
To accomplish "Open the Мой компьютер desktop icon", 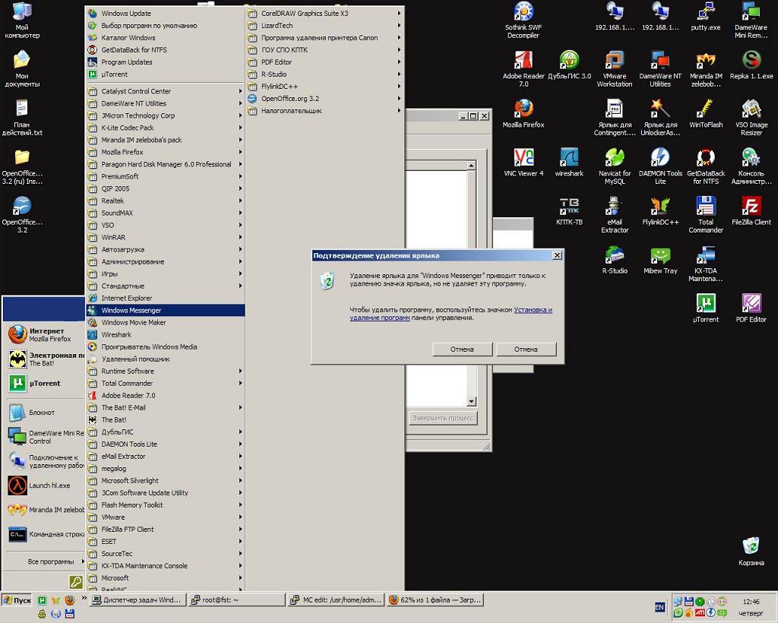I will (x=22, y=20).
